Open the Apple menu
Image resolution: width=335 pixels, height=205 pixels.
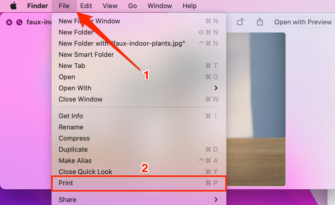13,6
